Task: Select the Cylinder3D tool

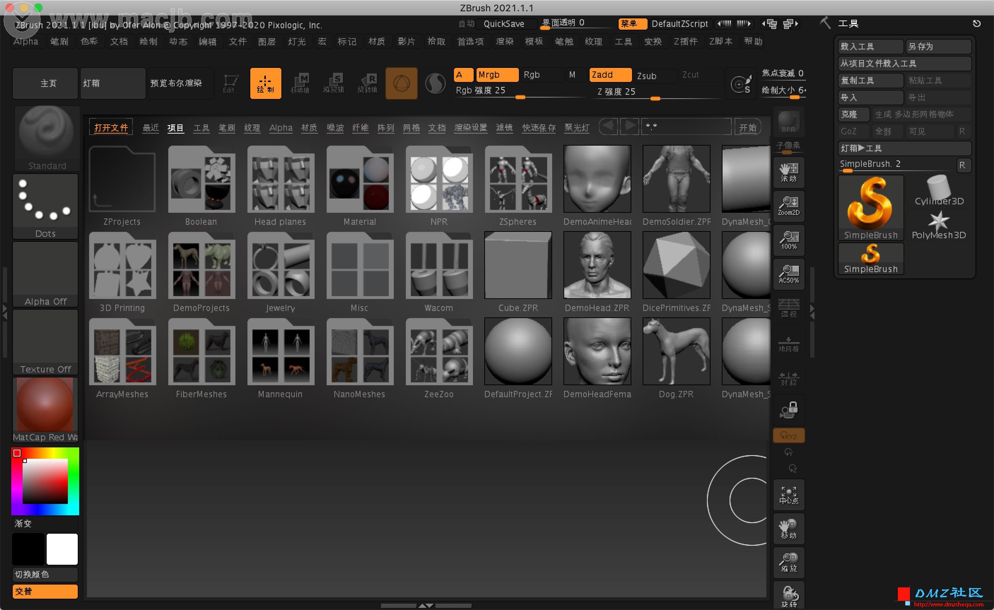Action: (939, 191)
